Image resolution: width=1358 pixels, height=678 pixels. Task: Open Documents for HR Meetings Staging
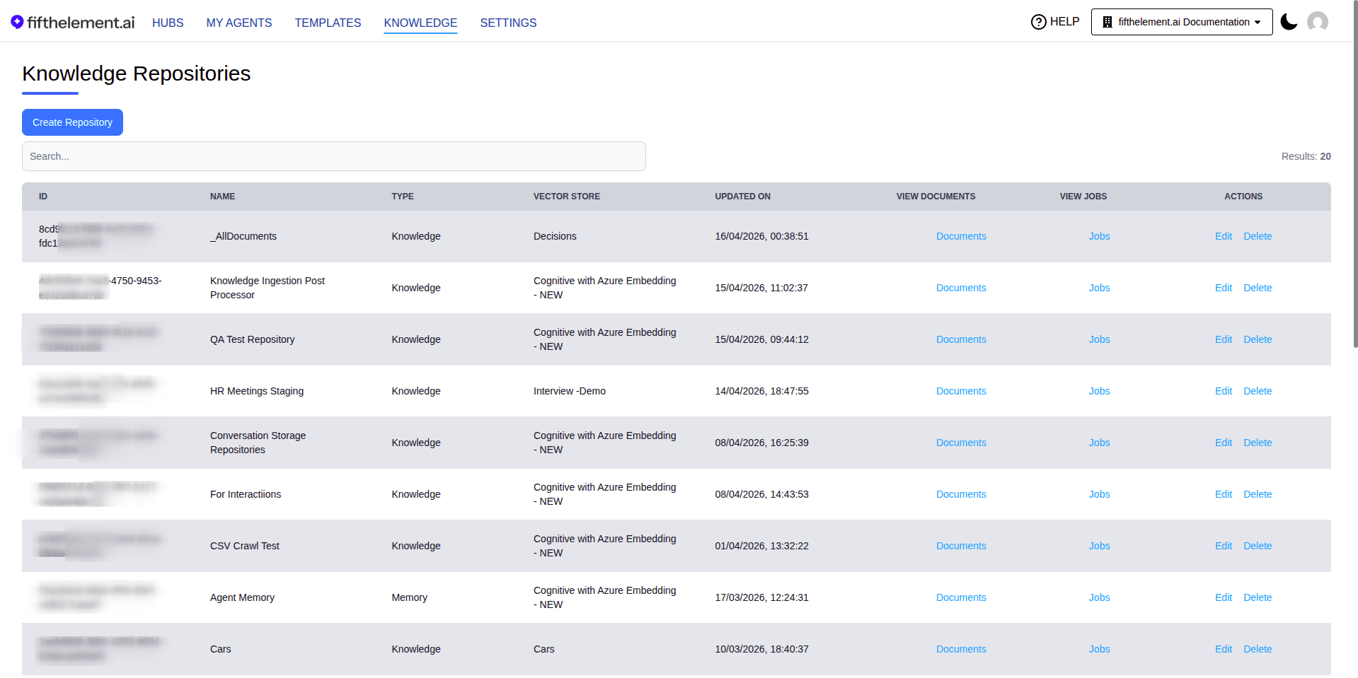[961, 391]
